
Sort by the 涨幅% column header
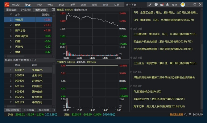[x=46, y=14]
